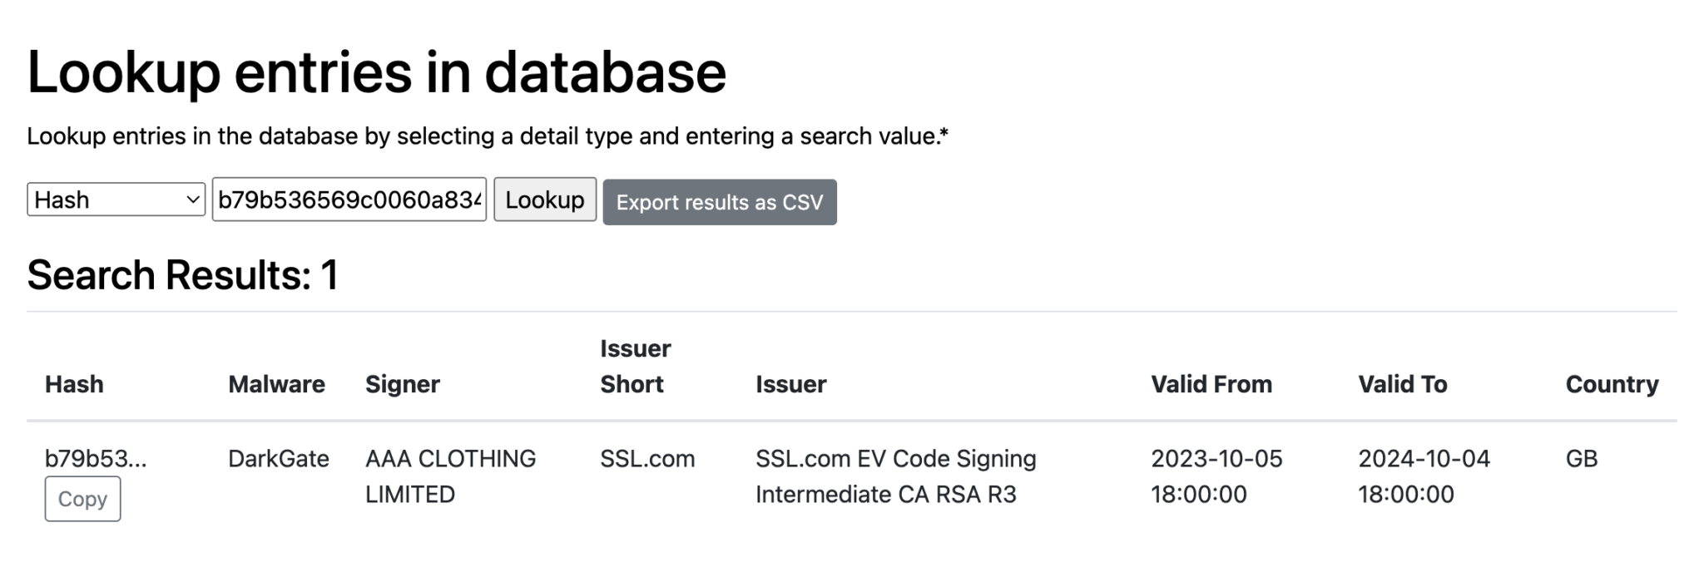Click the AAA CLOTHING LIMITED signer value
Image resolution: width=1704 pixels, height=562 pixels.
point(451,476)
